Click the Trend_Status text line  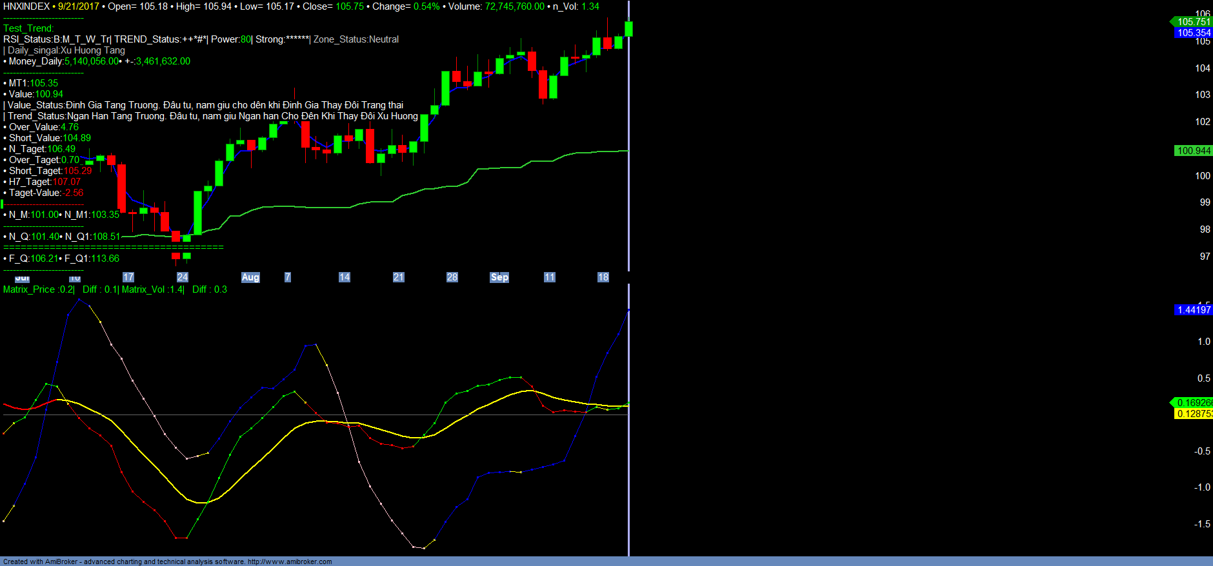click(x=213, y=116)
